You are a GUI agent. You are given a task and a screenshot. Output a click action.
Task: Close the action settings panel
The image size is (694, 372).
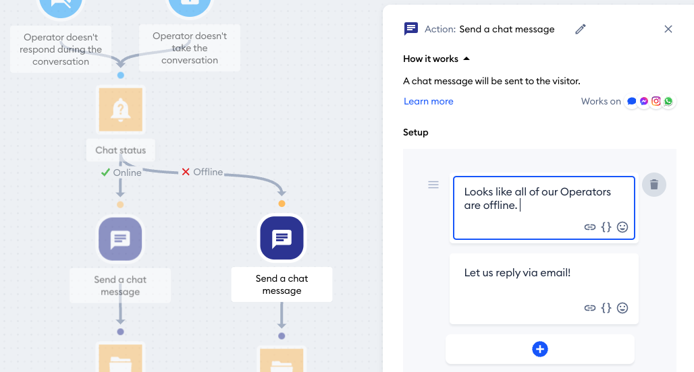(x=668, y=29)
